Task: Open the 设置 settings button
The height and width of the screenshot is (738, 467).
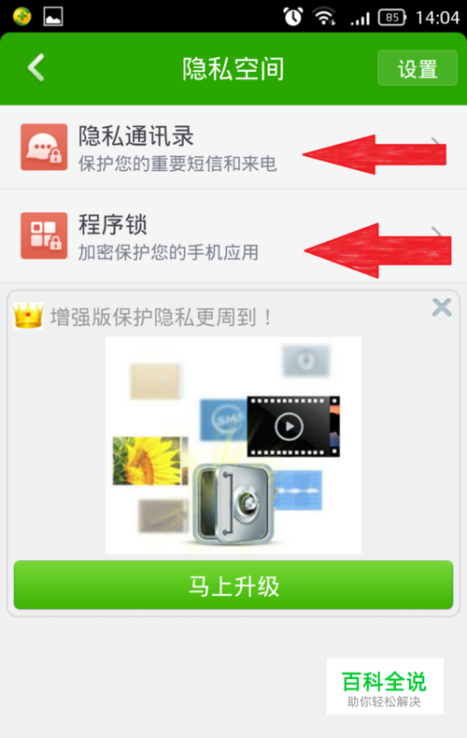Action: (x=417, y=68)
